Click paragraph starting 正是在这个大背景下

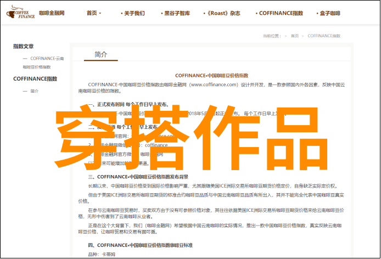tap(210, 229)
